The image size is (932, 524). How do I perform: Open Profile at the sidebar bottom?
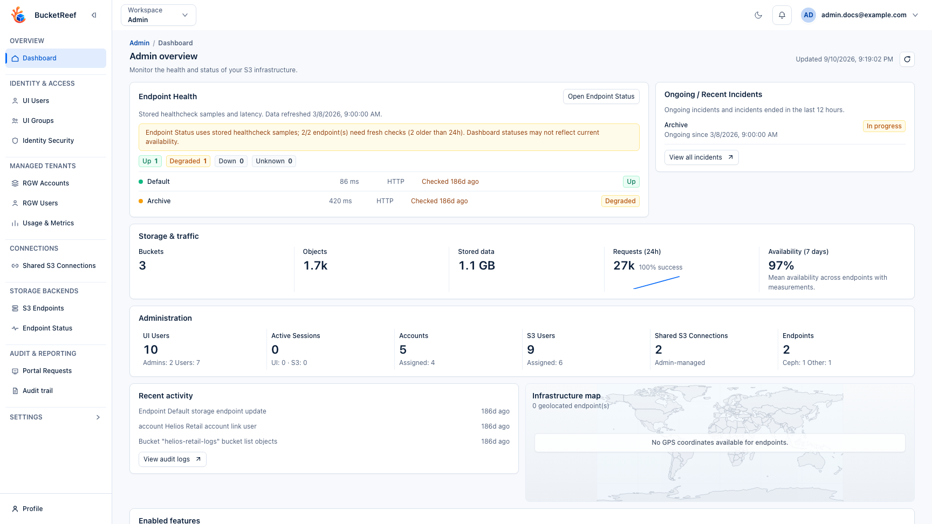point(56,509)
